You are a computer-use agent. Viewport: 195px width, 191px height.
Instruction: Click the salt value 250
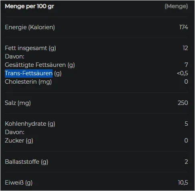(183, 103)
